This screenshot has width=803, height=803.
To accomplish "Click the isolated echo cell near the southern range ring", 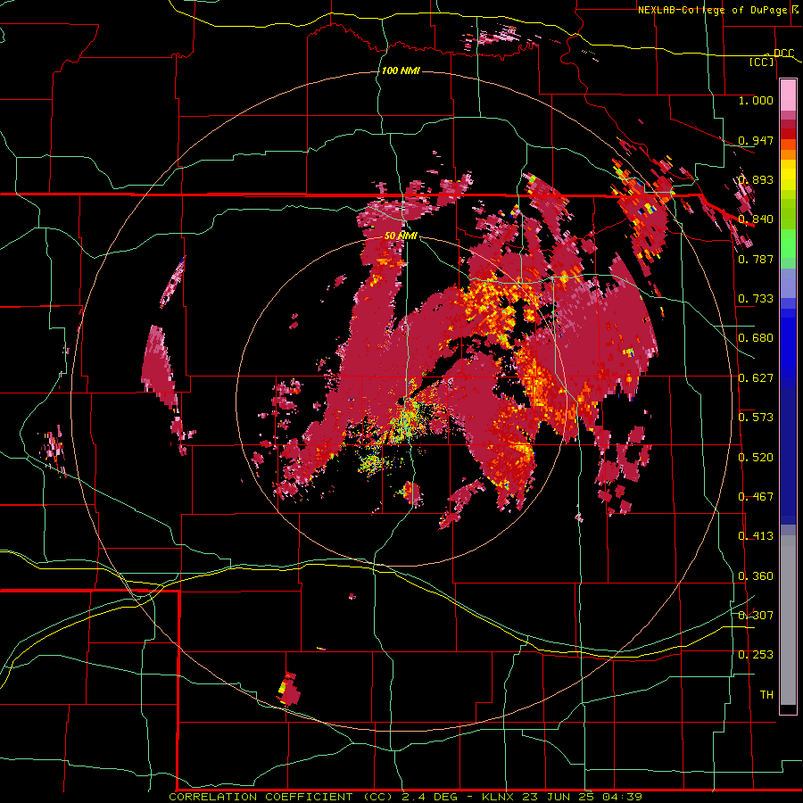I will (x=289, y=690).
